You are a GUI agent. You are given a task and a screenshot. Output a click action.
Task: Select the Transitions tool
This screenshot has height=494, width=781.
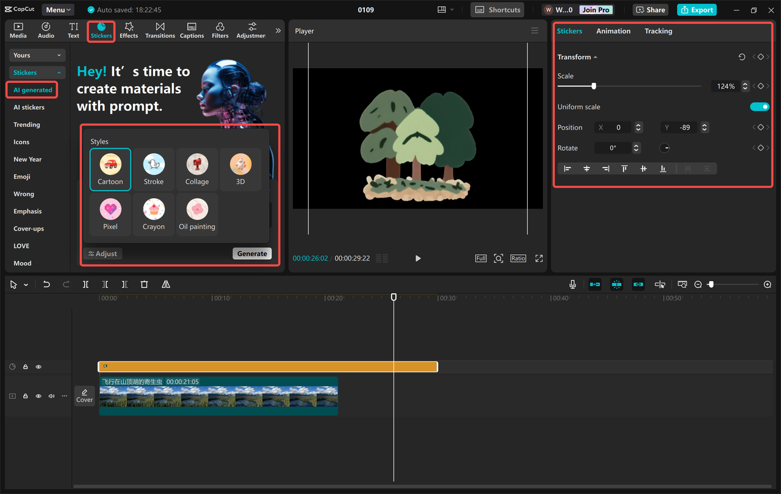(x=160, y=30)
